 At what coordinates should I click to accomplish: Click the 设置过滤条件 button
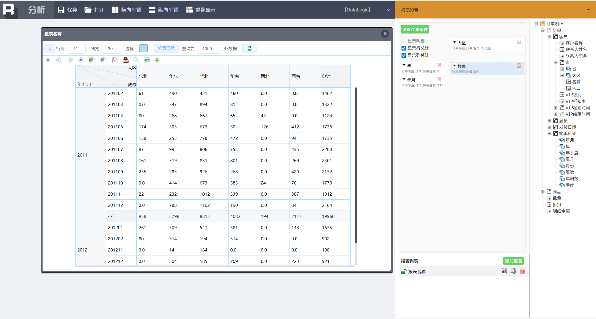click(415, 30)
